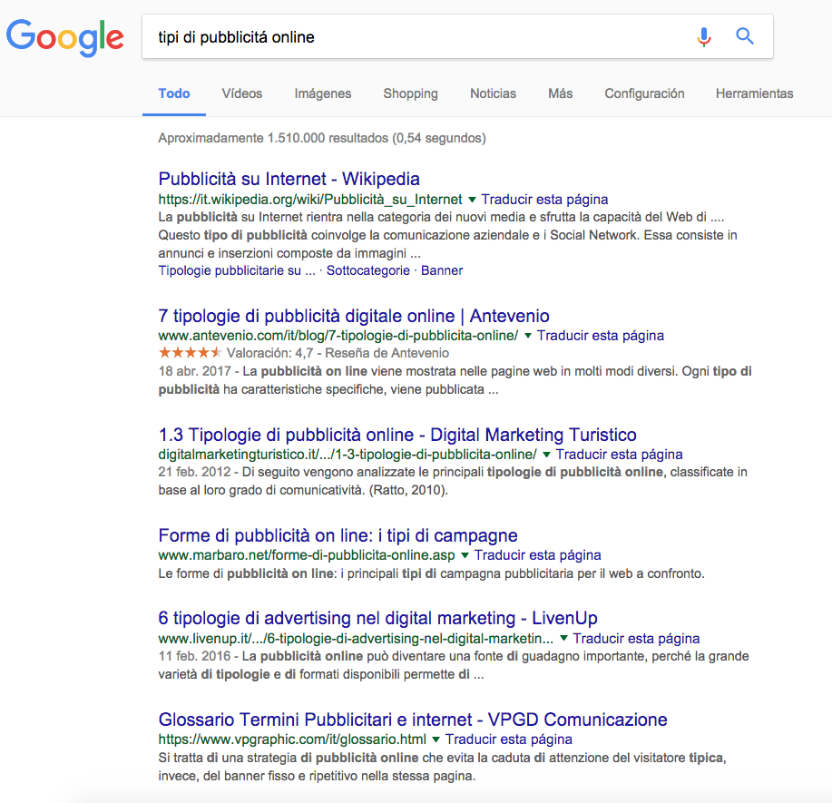The image size is (832, 803).
Task: Open Configuración menu
Action: [x=644, y=94]
